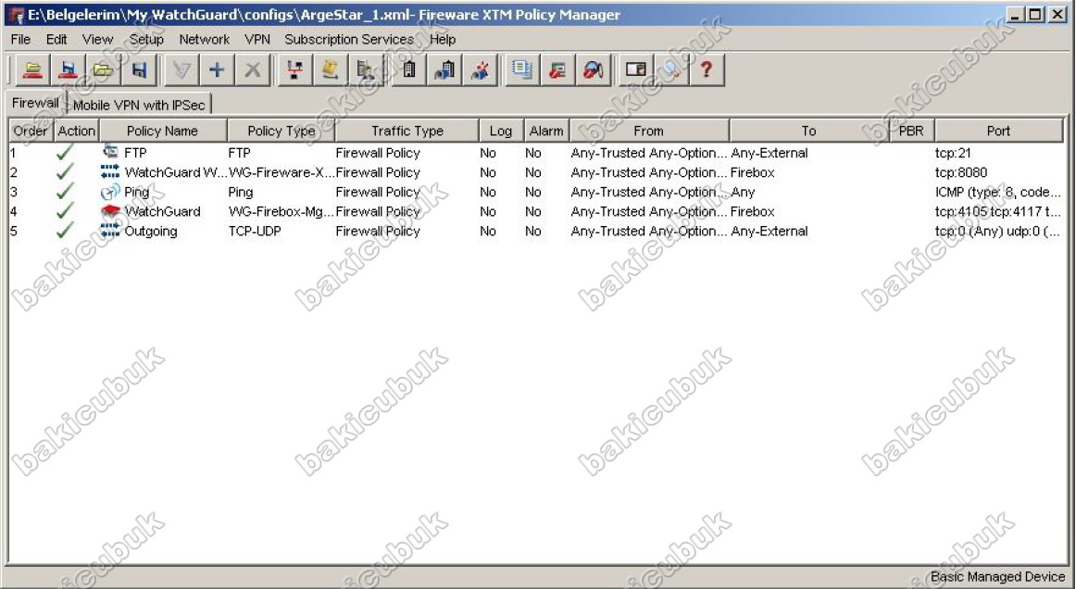Sort by the Order column header
The height and width of the screenshot is (589, 1076).
tap(31, 131)
